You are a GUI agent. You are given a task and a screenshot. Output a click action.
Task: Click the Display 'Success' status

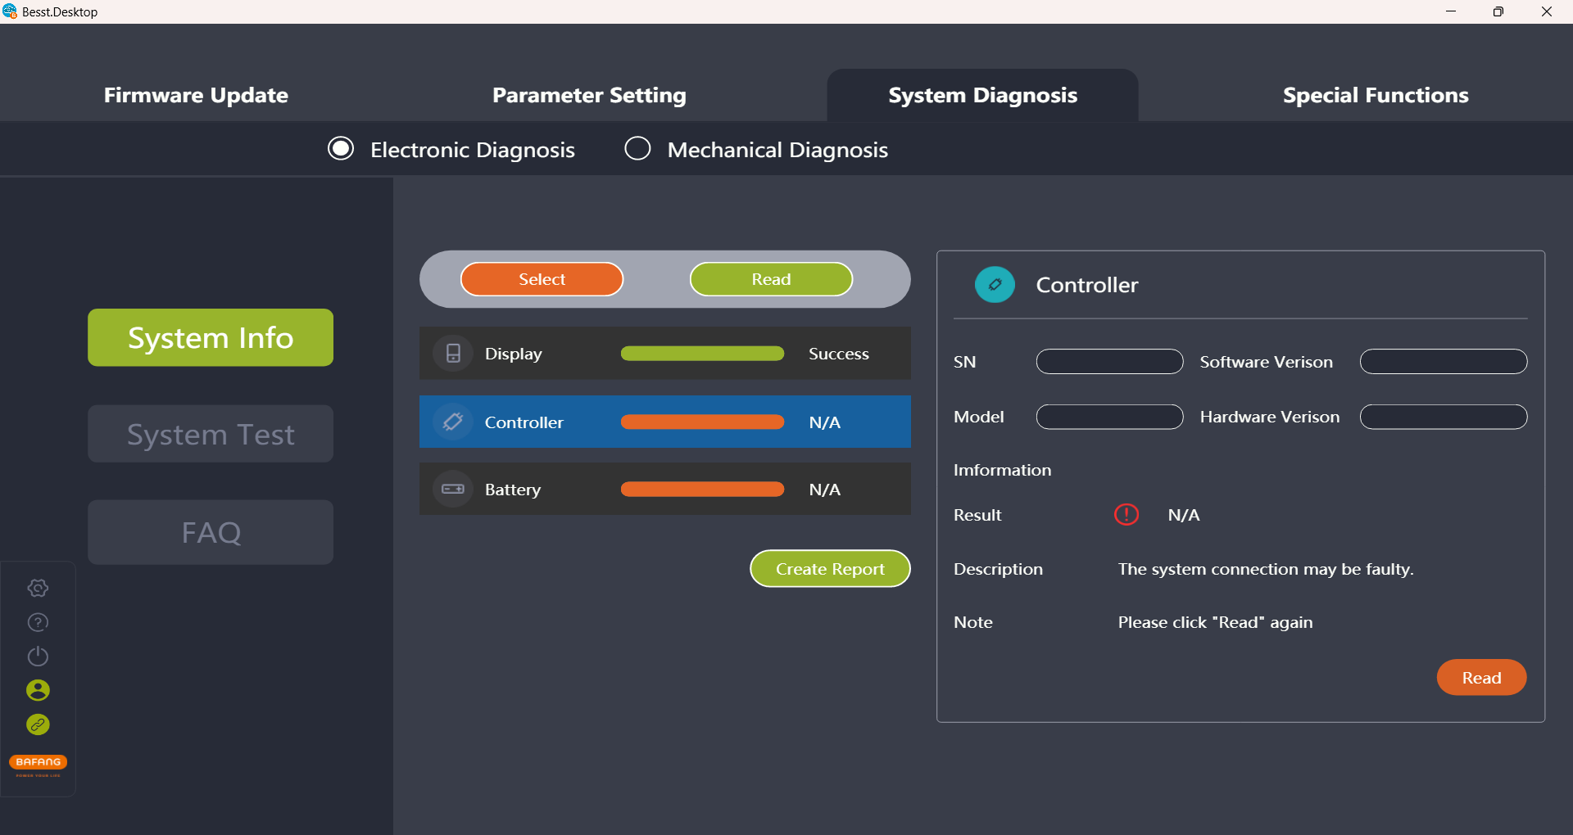pos(838,354)
